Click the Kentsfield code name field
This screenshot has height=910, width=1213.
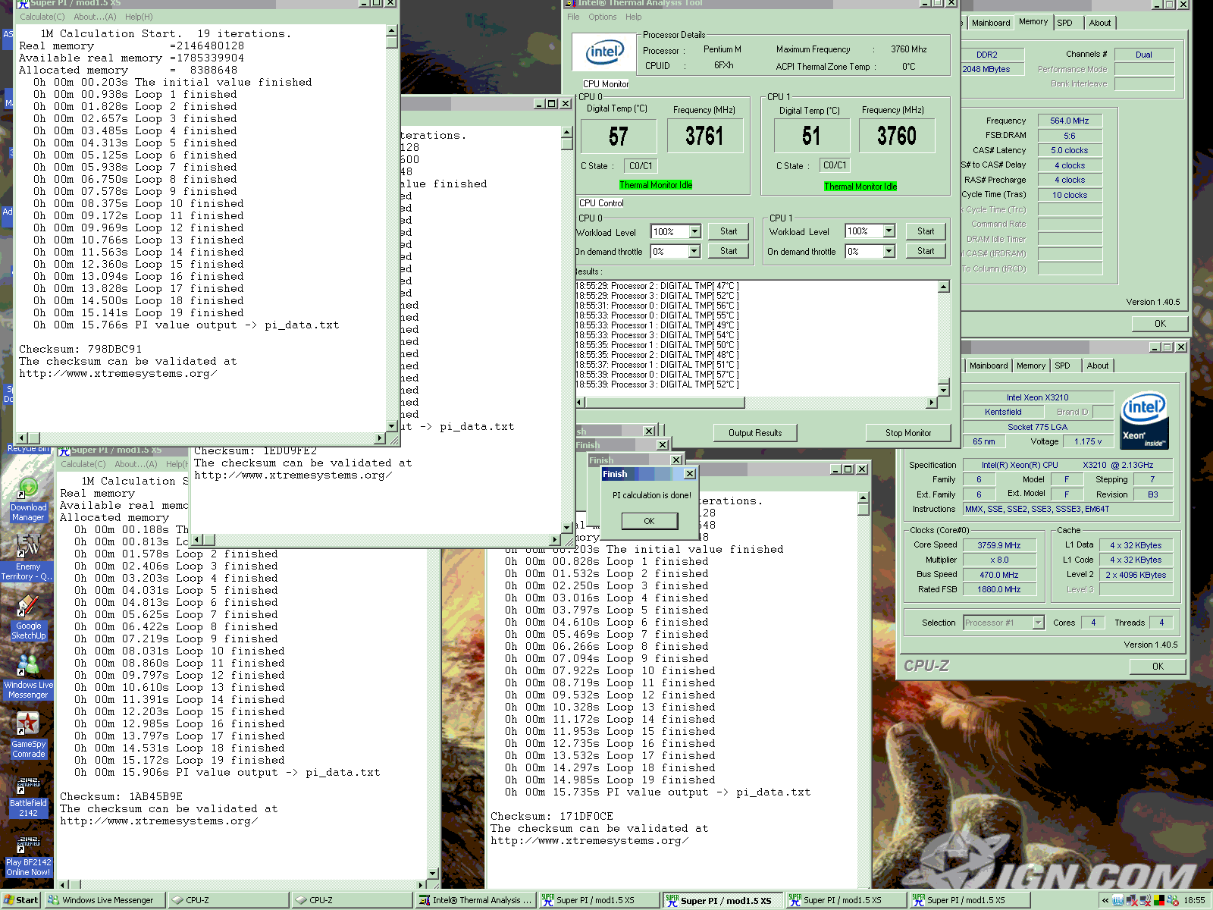(x=1002, y=412)
